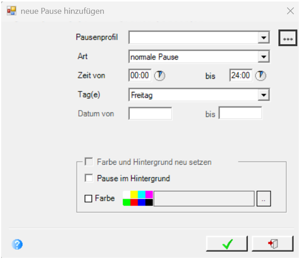Cancel via the exit door icon button

(x=273, y=244)
